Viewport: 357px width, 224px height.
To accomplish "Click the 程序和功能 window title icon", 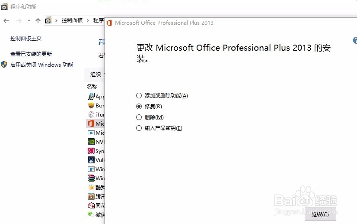I will click(4, 7).
